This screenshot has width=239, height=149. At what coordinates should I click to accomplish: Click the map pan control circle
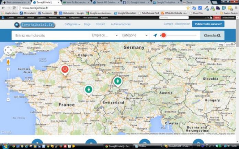(8, 50)
